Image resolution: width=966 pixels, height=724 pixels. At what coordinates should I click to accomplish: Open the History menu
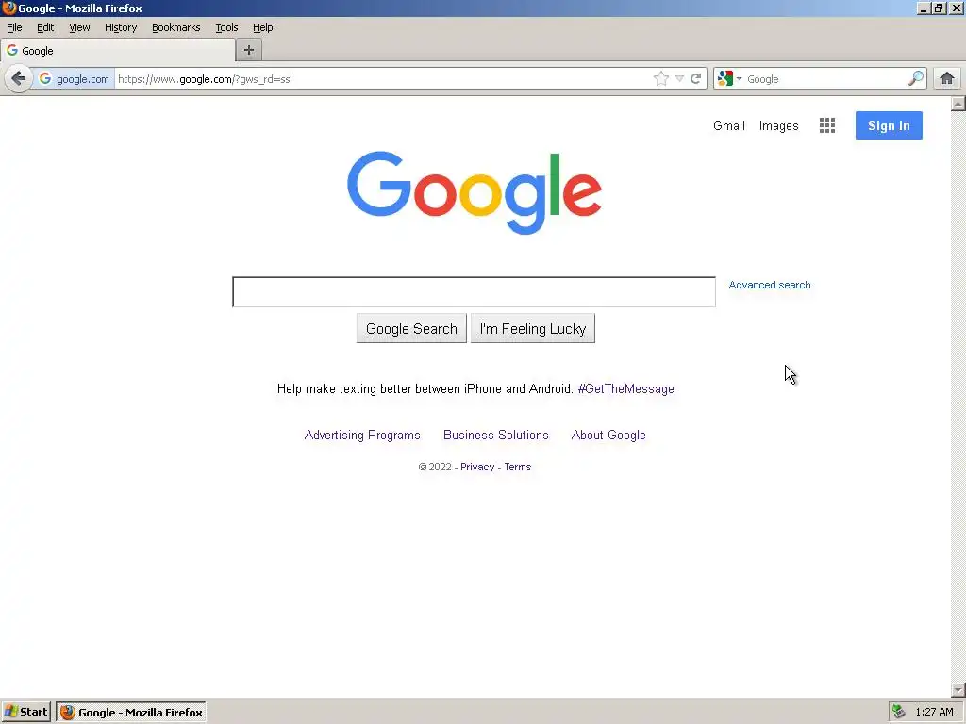pyautogui.click(x=121, y=27)
